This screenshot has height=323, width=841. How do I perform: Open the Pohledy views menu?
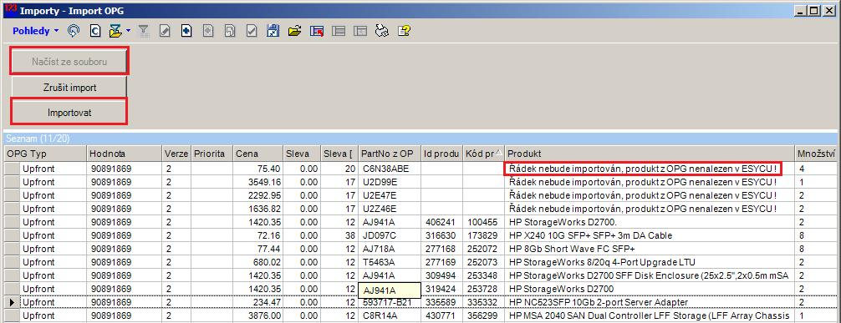(x=35, y=31)
